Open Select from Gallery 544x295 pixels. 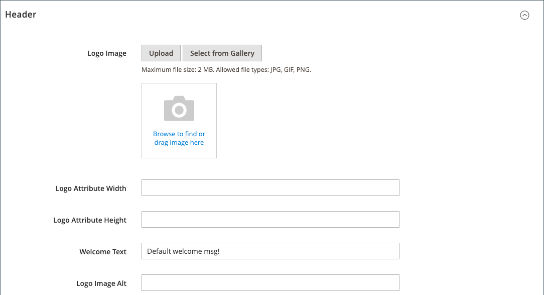(x=222, y=53)
